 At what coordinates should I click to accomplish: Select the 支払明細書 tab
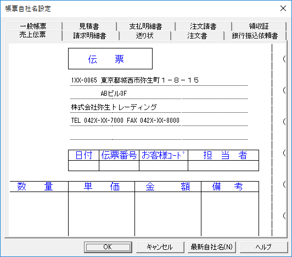[x=146, y=26]
